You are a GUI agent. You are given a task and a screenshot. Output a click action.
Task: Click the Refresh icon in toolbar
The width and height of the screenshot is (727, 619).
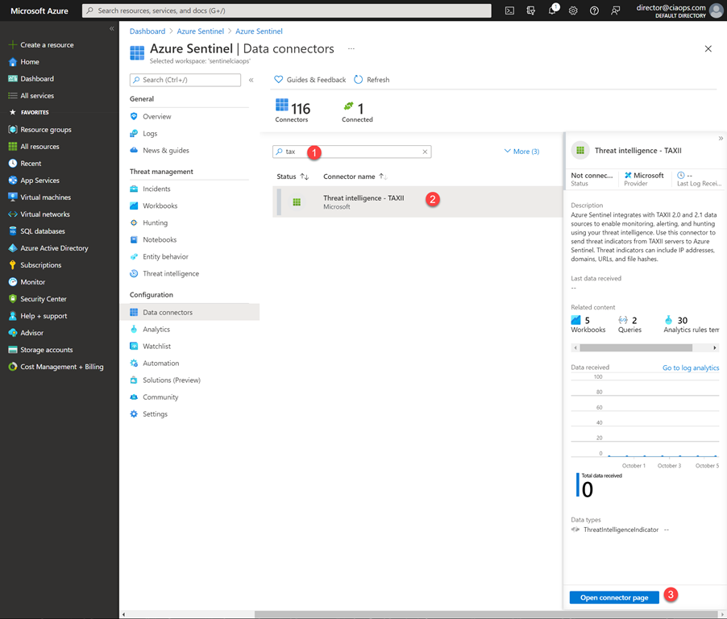coord(359,80)
